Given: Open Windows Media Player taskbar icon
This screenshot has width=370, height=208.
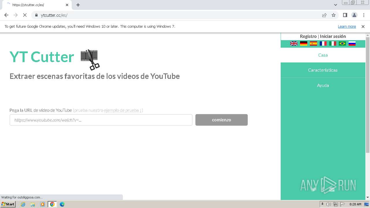Looking at the screenshot, I should coord(42,204).
